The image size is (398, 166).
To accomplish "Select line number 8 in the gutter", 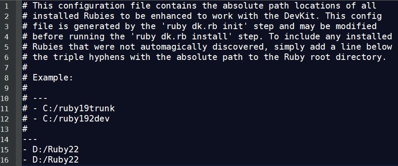I will (6, 78).
